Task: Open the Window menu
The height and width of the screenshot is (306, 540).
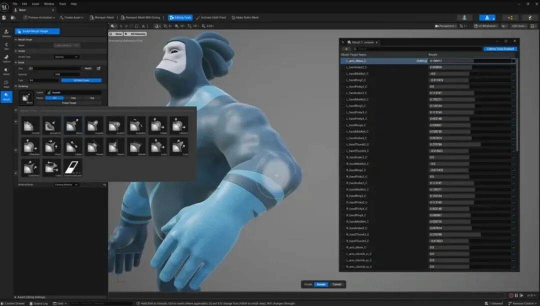Action: (48, 3)
